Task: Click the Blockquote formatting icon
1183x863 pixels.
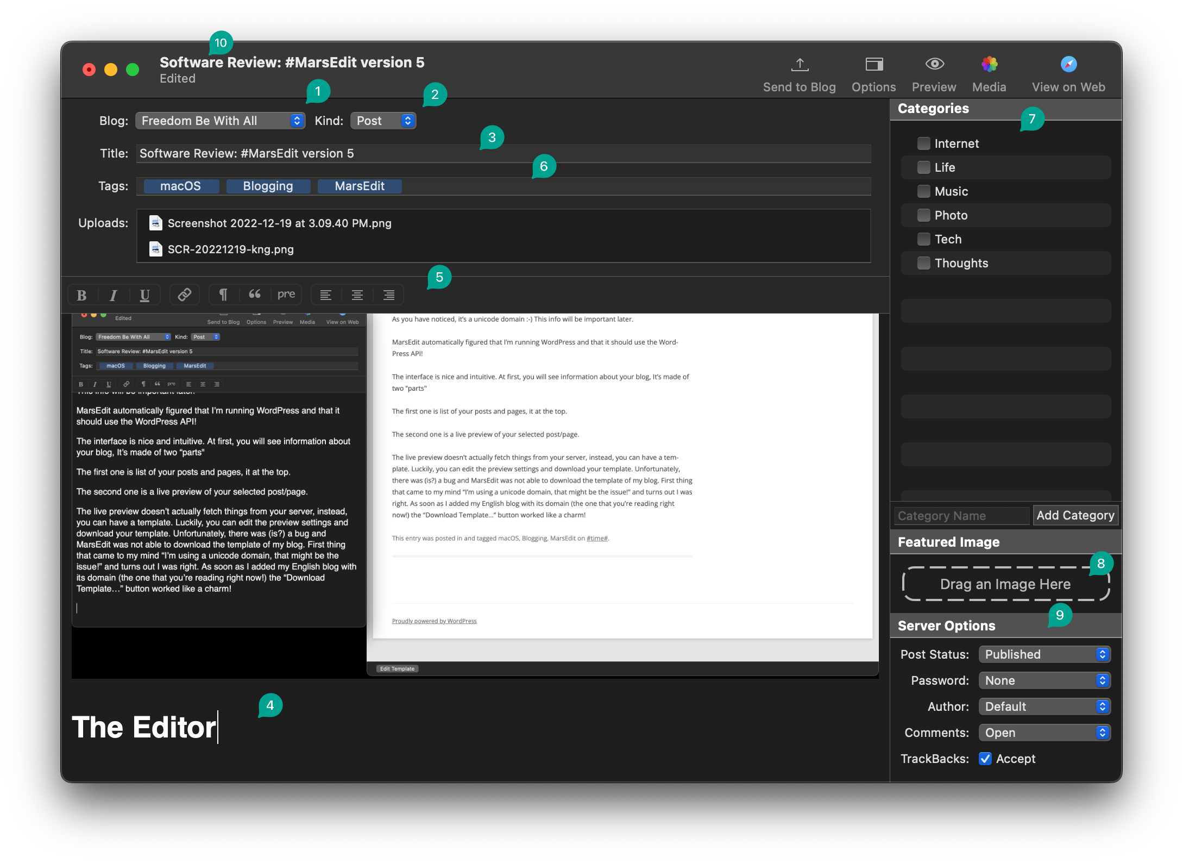Action: [x=255, y=294]
